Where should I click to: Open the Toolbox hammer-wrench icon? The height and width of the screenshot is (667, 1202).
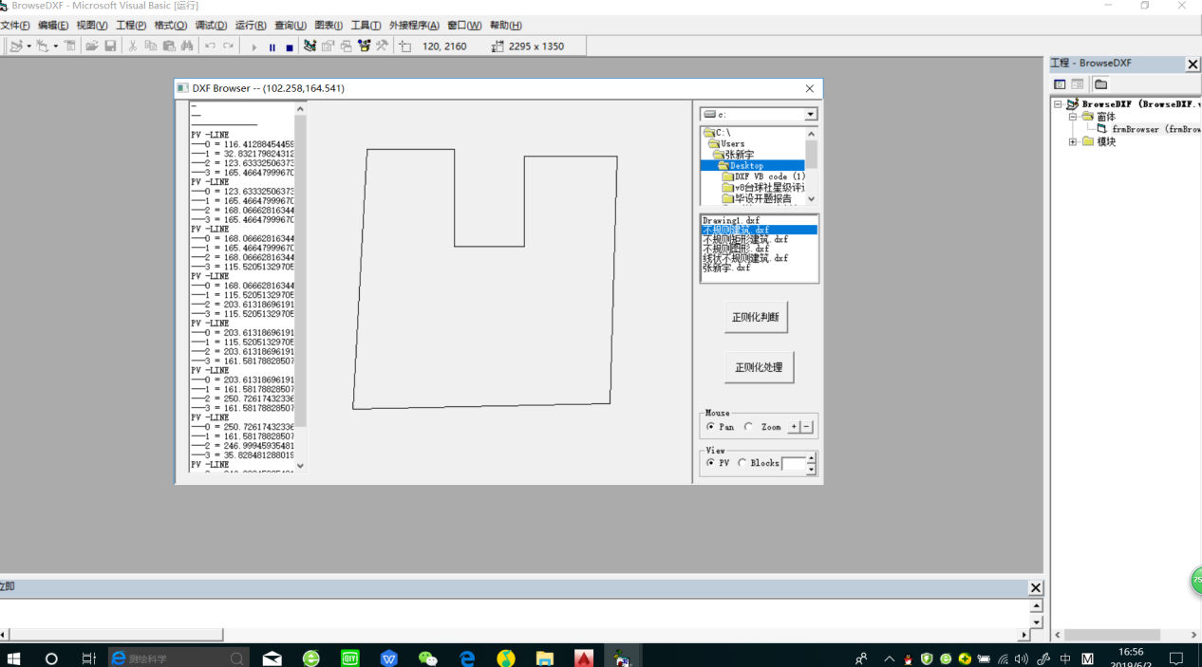[x=382, y=46]
